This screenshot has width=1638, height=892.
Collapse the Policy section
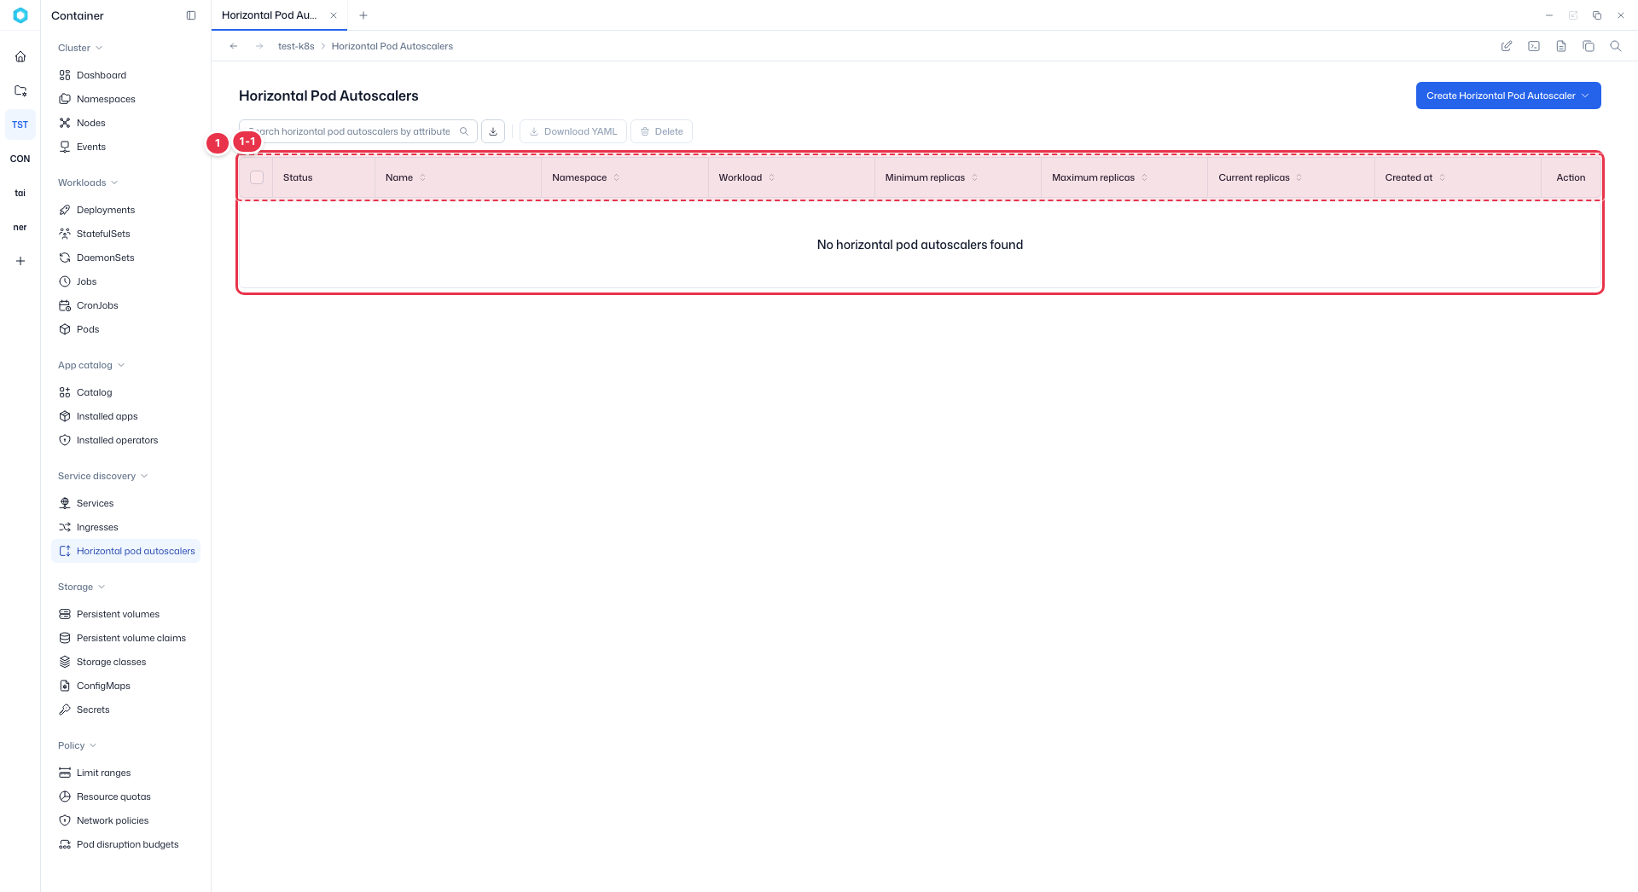point(78,745)
